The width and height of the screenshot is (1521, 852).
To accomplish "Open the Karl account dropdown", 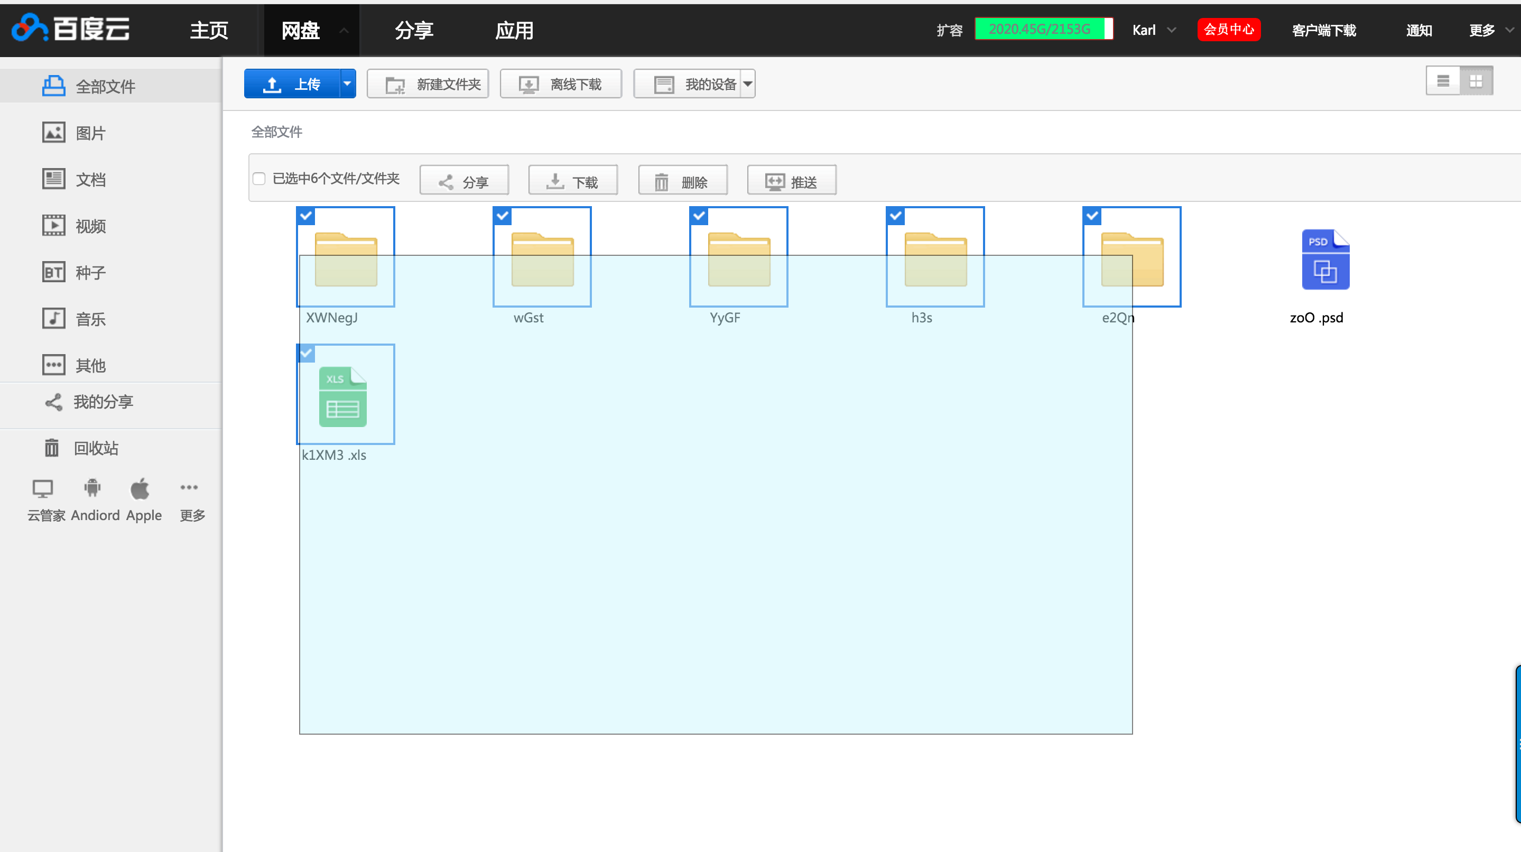I will (1153, 30).
